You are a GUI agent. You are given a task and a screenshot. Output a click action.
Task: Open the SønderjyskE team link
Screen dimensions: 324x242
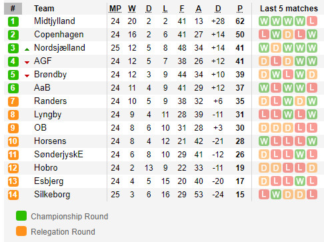(x=59, y=155)
